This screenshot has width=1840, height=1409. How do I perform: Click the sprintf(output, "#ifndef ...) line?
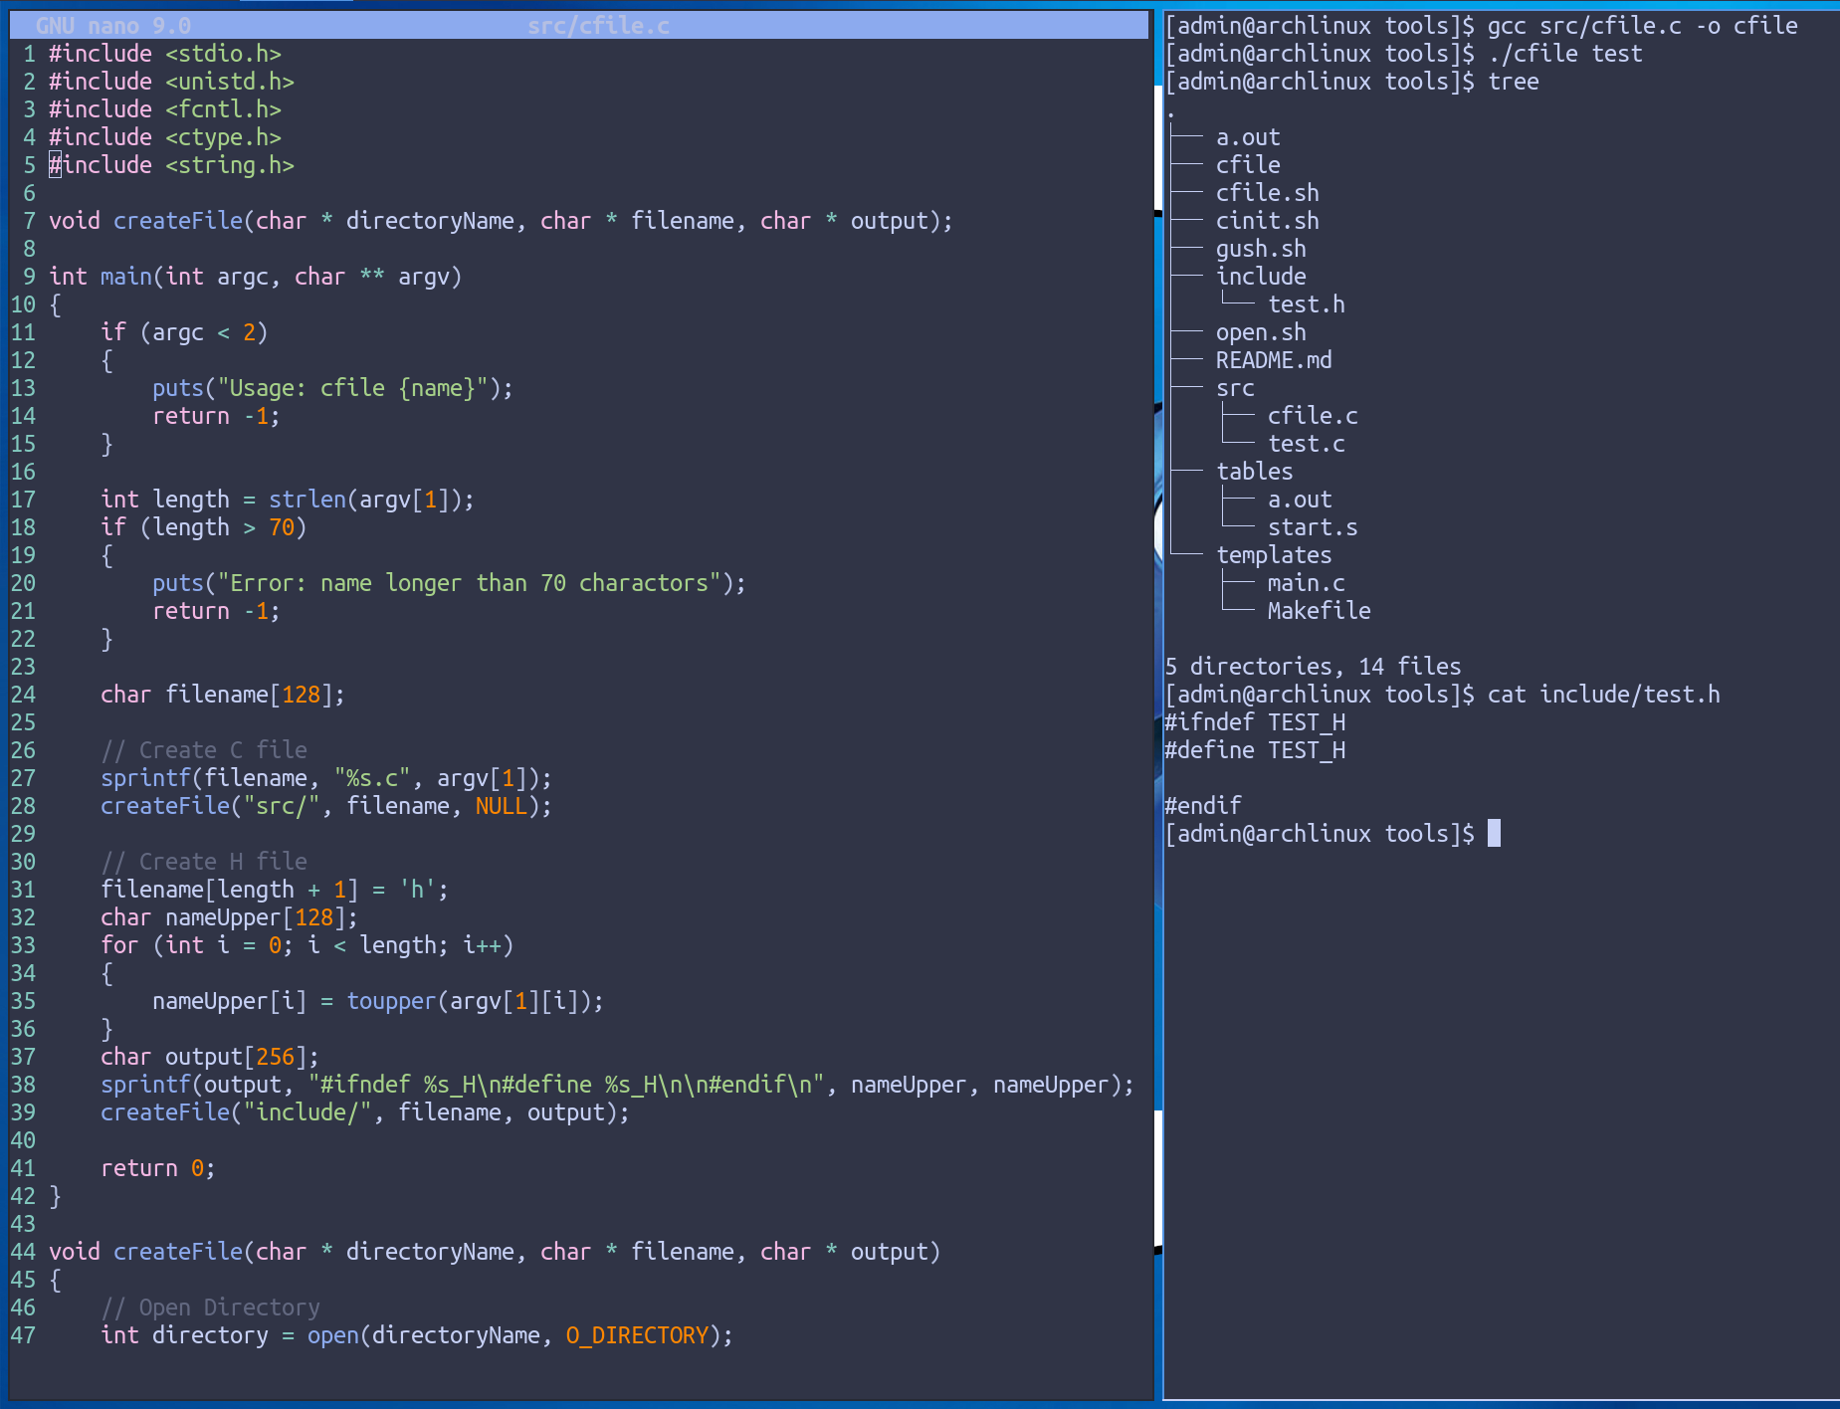tap(617, 1085)
